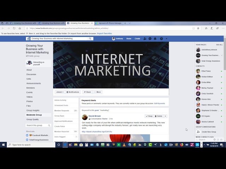226x169 pixels.
Task: Click the Create New Group icon
Action: pyautogui.click(x=198, y=132)
